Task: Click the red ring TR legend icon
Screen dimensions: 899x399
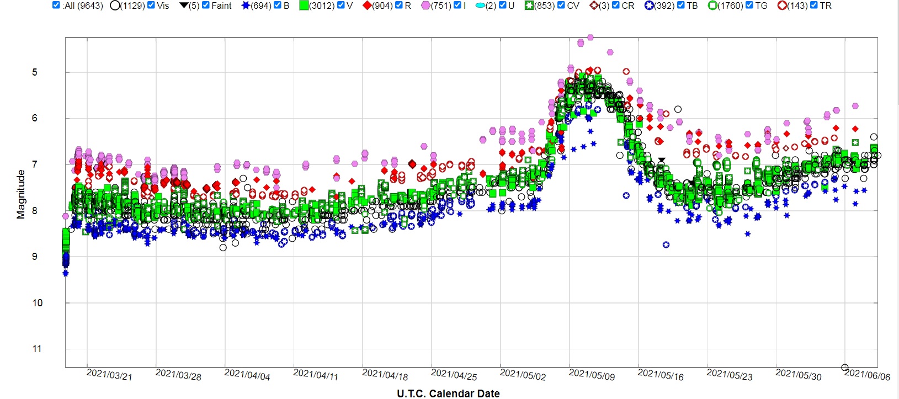Action: pos(781,6)
